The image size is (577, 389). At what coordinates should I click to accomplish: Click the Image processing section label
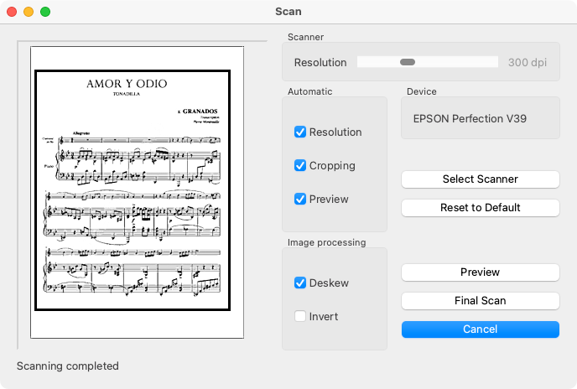(327, 242)
